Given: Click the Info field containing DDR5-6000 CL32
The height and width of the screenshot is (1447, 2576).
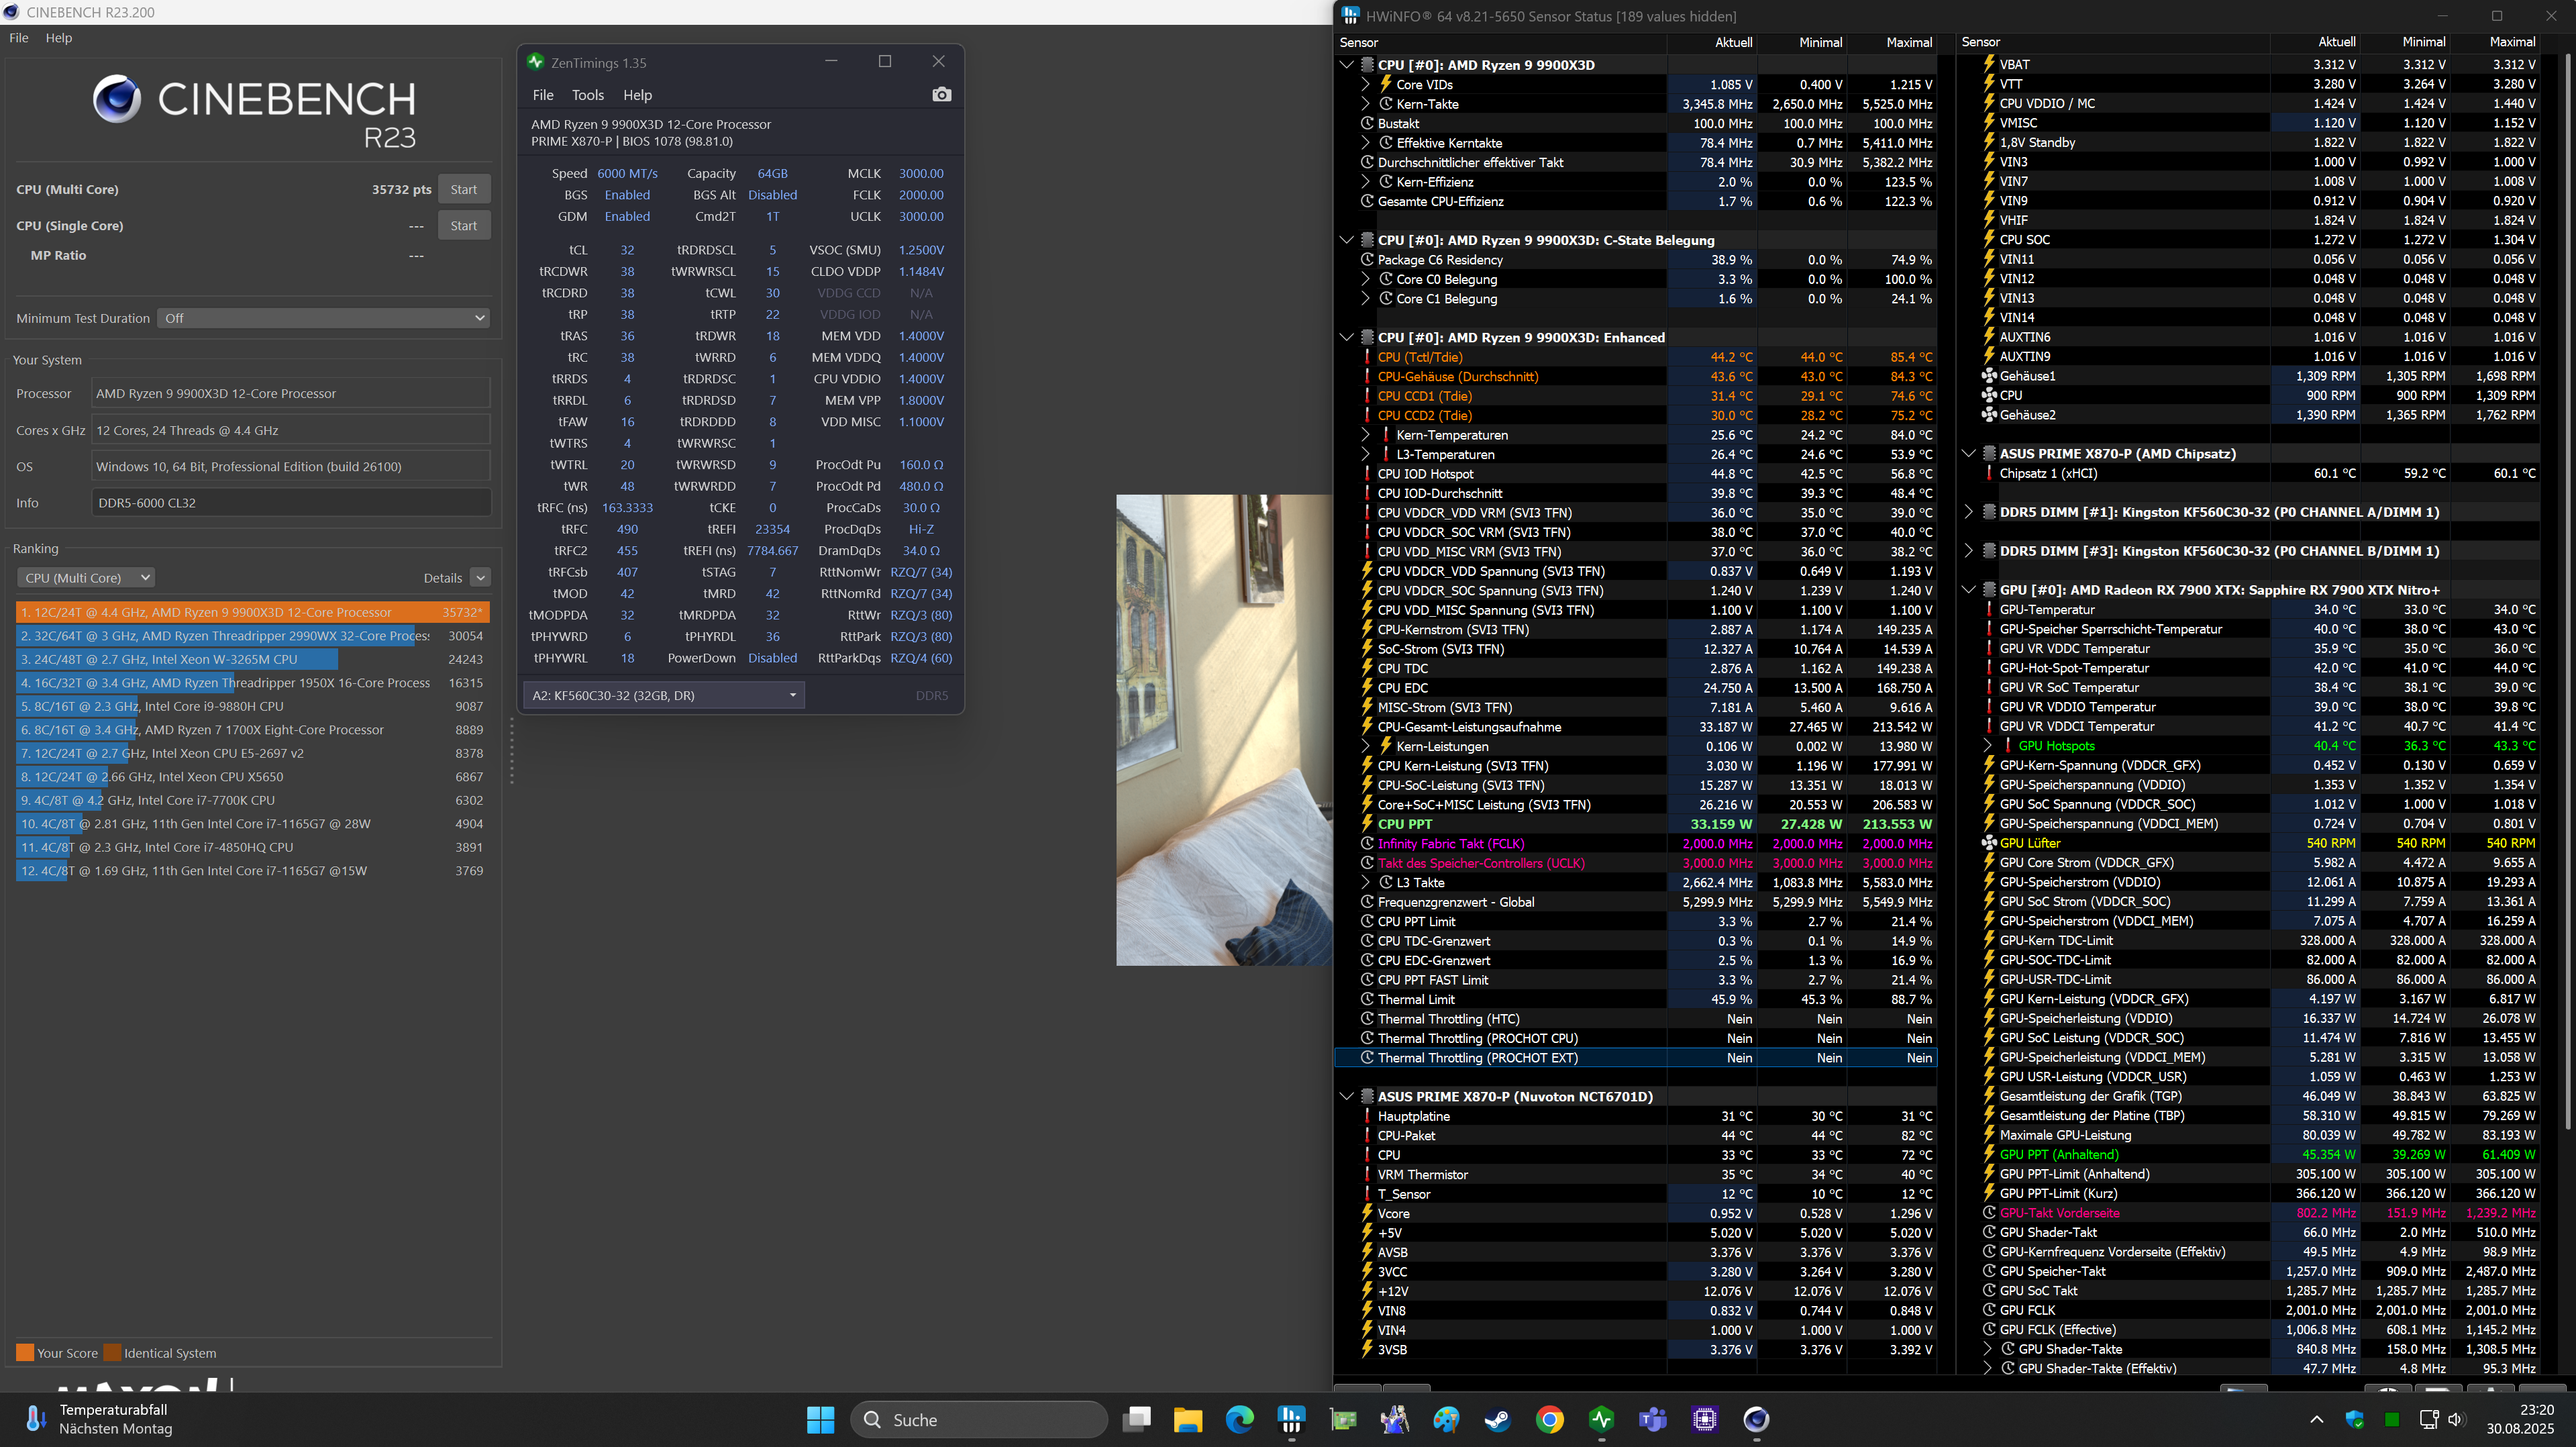Looking at the screenshot, I should pyautogui.click(x=291, y=503).
